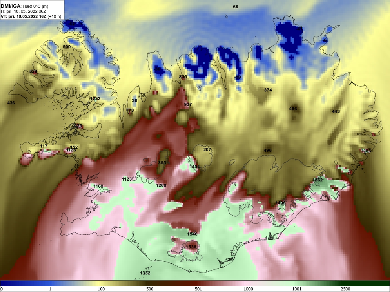Click the 2500 tick on the color scale
This screenshot has width=390, height=292.
[346, 289]
